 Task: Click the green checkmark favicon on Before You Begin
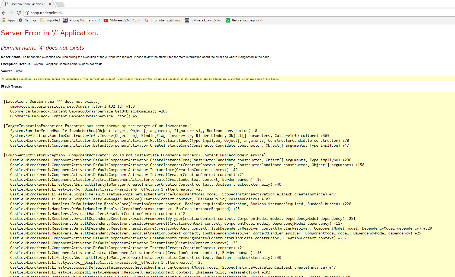tap(228, 20)
